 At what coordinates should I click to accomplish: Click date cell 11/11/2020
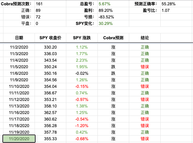(x=19, y=93)
